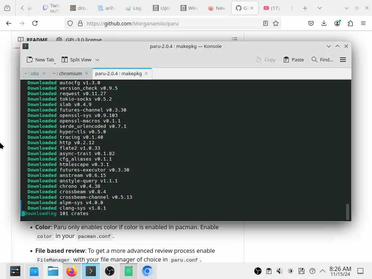The width and height of the screenshot is (372, 279).
Task: Open a new browser tab
Action: tap(305, 8)
